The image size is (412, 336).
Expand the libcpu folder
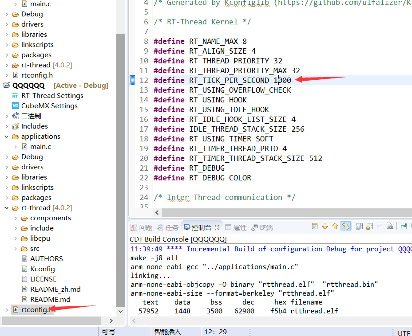click(16, 238)
